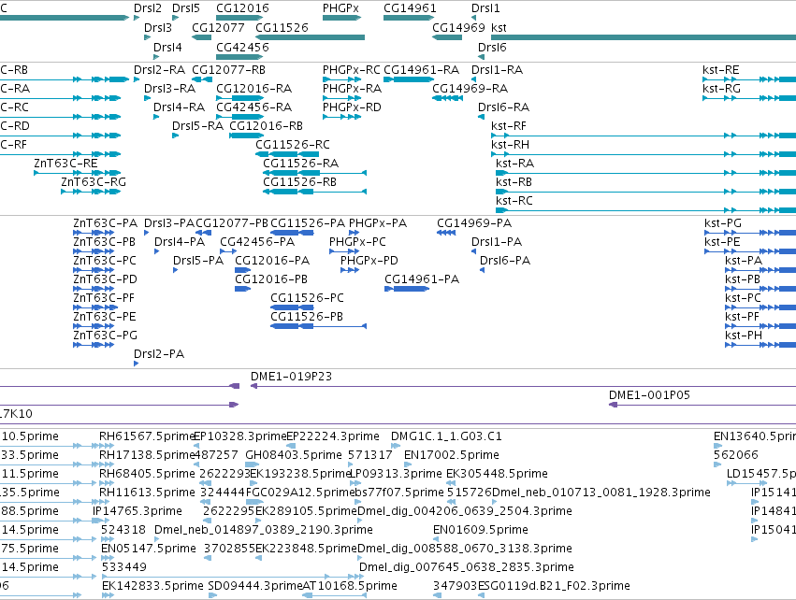Viewport: 796px width, 600px height.
Task: Click the Drsl3 gene label
Action: pos(158,27)
